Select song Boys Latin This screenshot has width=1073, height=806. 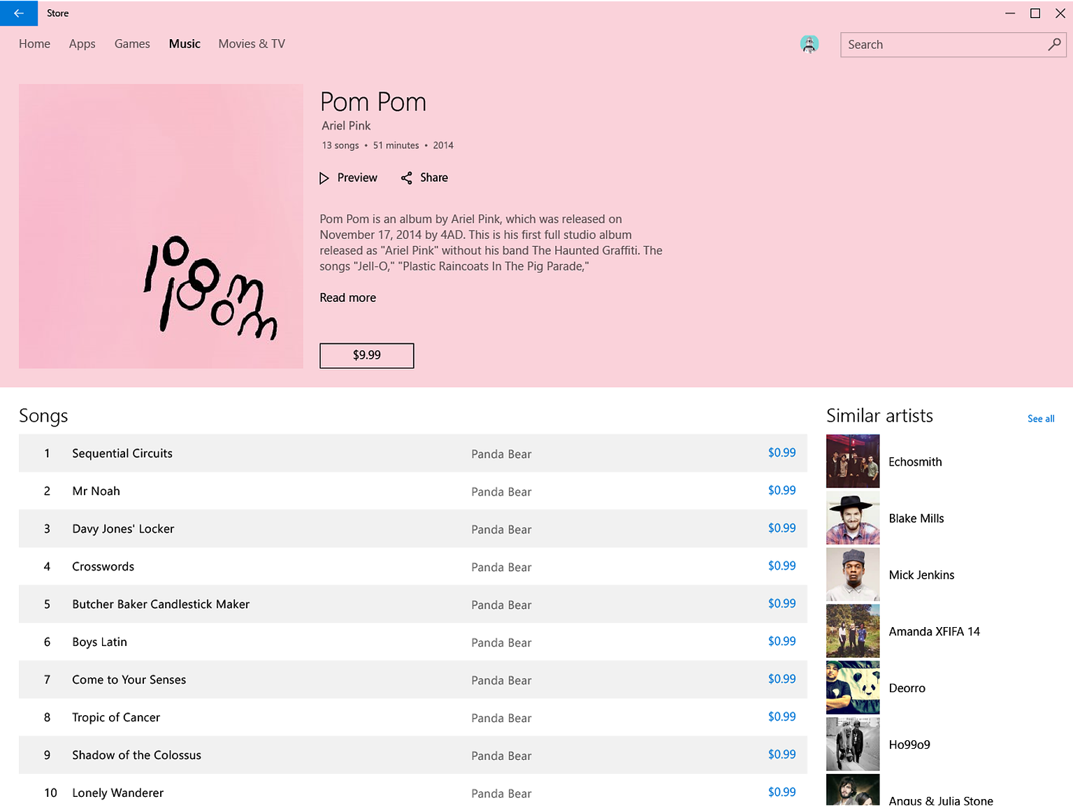tap(413, 642)
